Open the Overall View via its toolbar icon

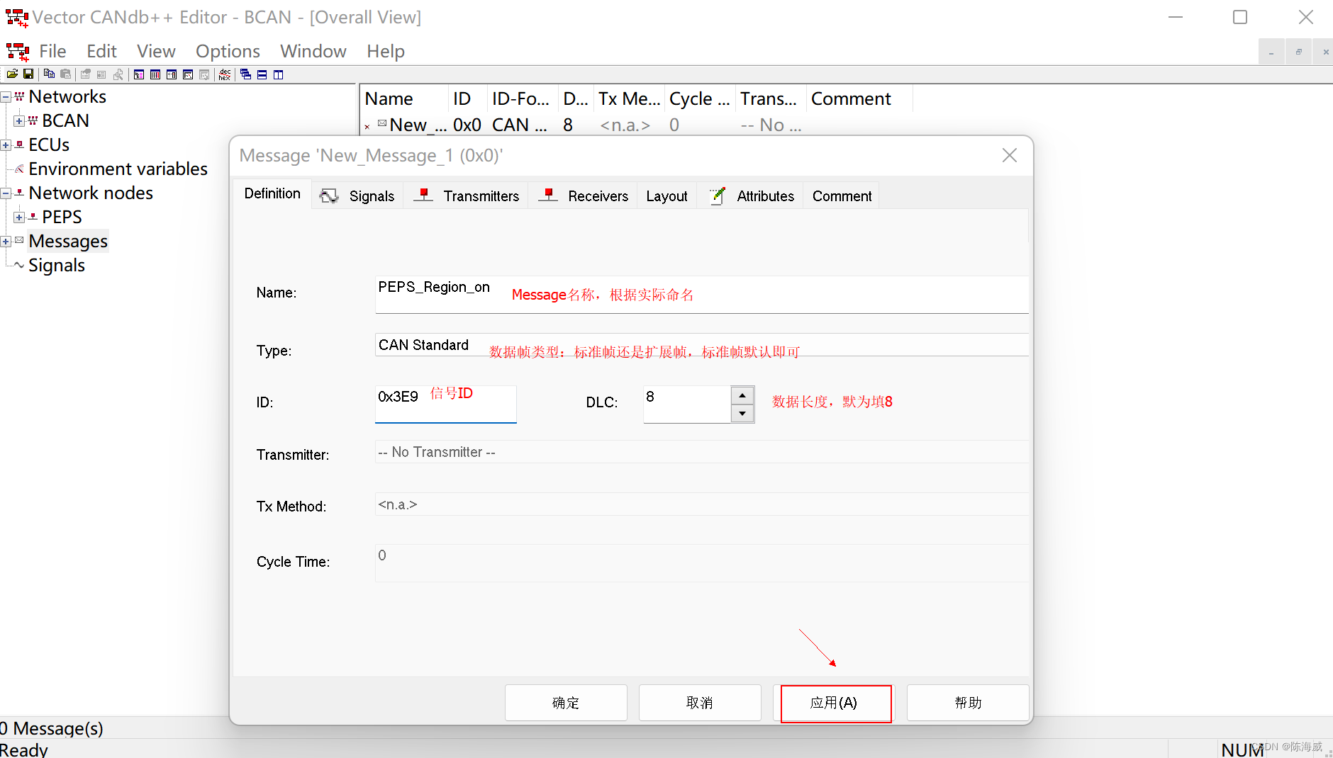139,74
